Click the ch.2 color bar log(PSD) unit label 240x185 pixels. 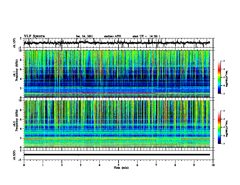(227, 128)
